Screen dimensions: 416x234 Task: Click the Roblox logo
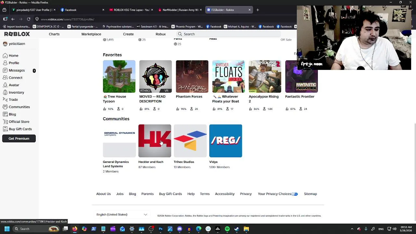[17, 34]
